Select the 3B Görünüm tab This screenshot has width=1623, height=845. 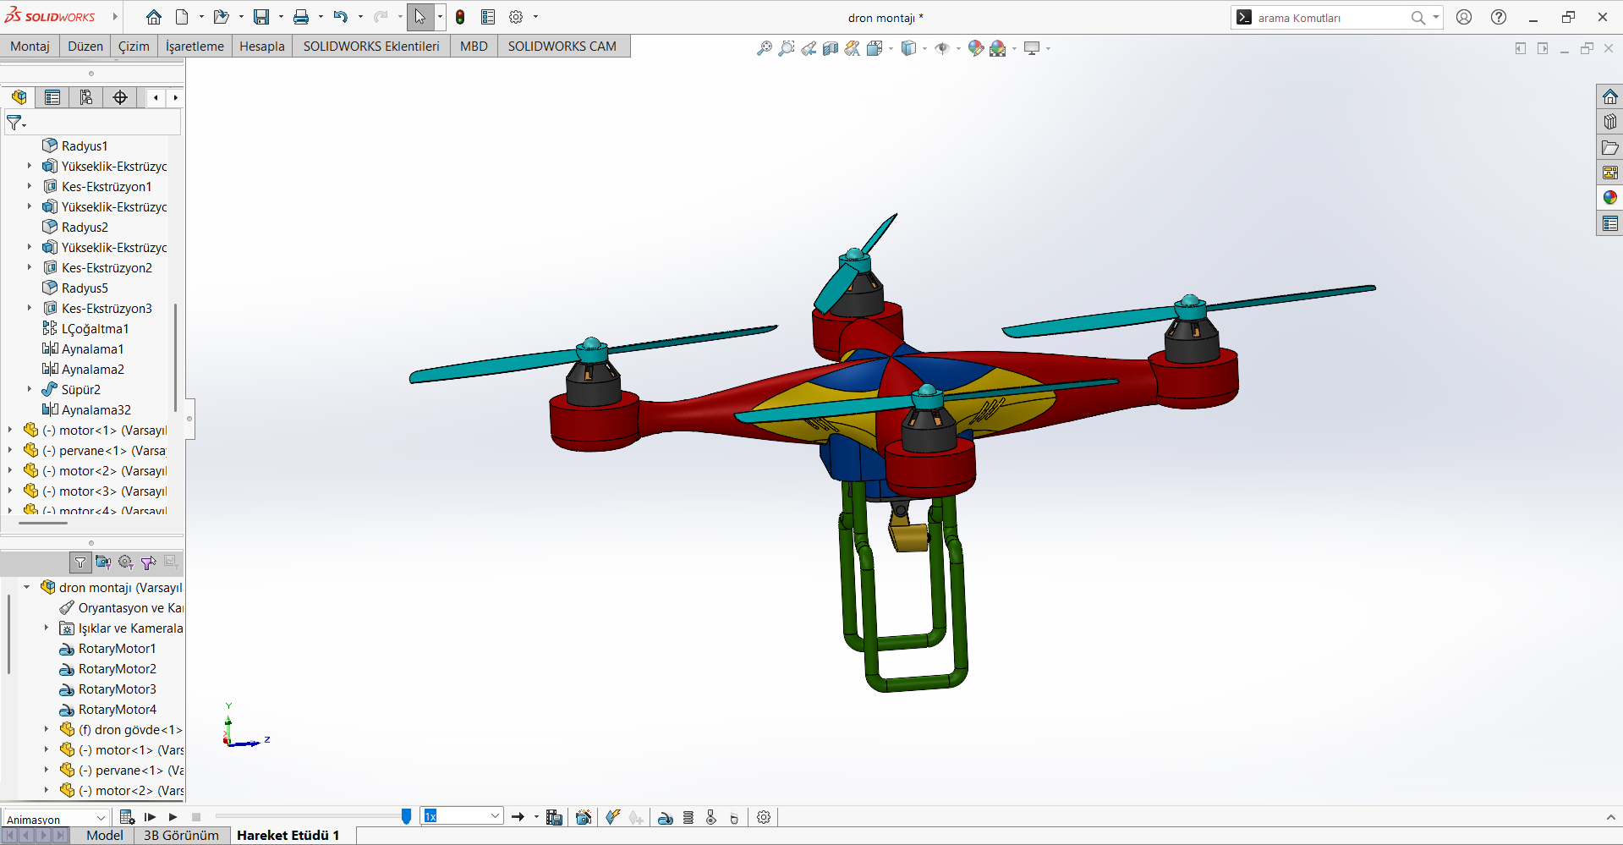(181, 835)
